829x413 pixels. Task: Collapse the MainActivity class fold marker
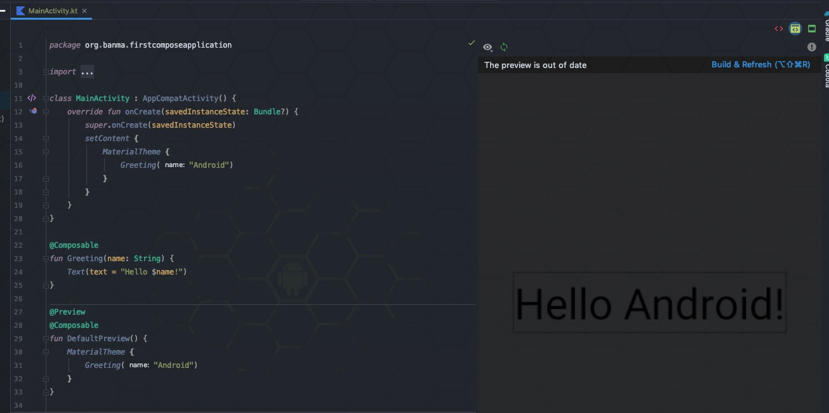46,98
